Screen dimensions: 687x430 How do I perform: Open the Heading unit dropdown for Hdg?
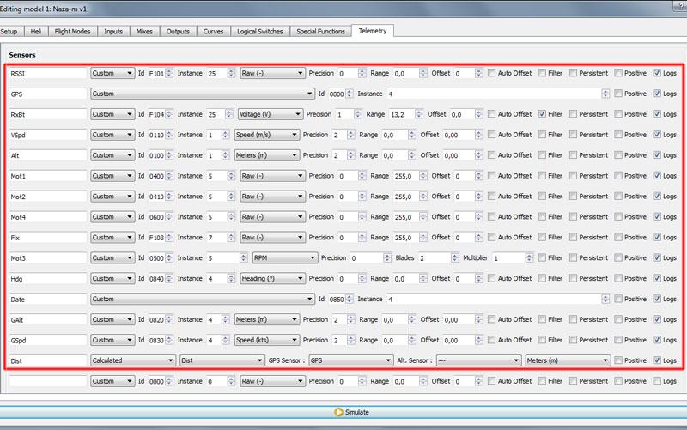tap(267, 278)
